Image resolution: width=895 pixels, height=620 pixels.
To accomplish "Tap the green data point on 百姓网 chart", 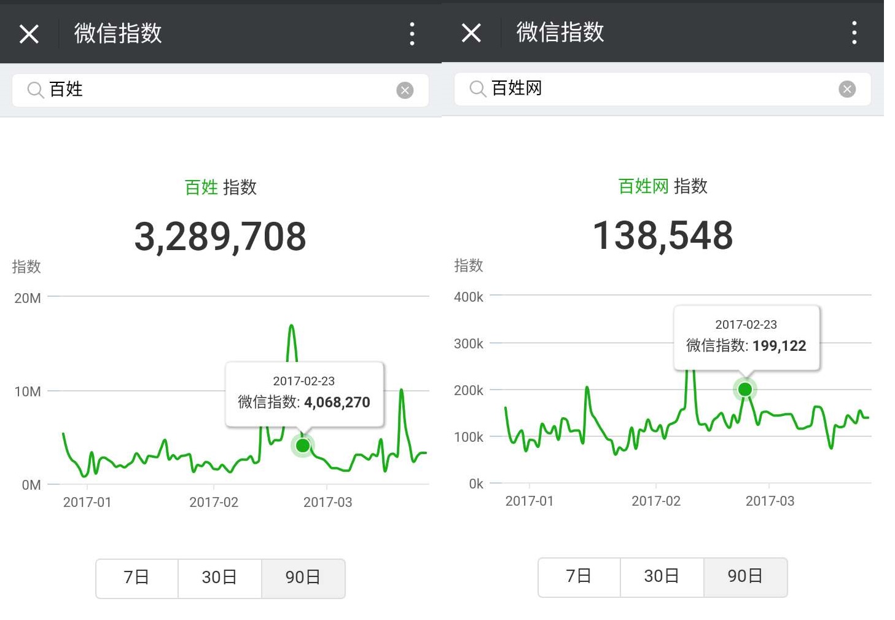I will tap(745, 389).
